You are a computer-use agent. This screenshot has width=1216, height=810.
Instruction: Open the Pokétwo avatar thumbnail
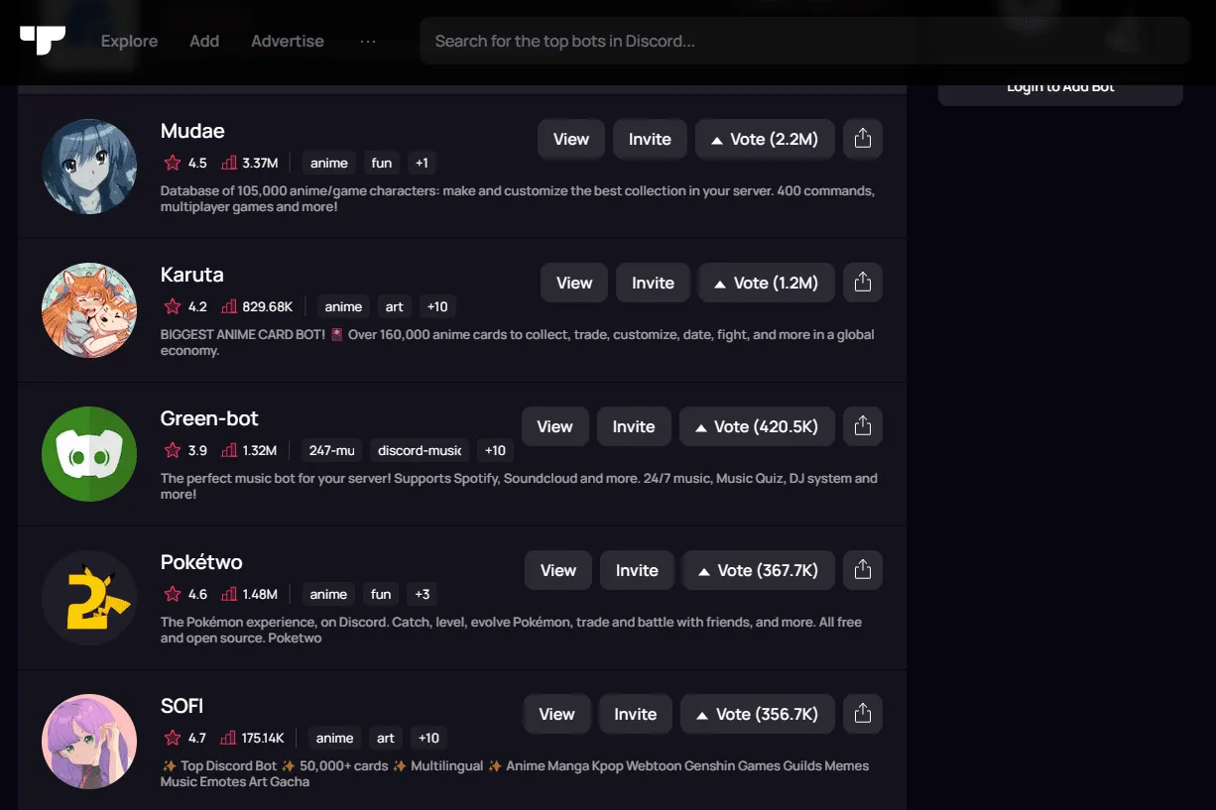[89, 598]
